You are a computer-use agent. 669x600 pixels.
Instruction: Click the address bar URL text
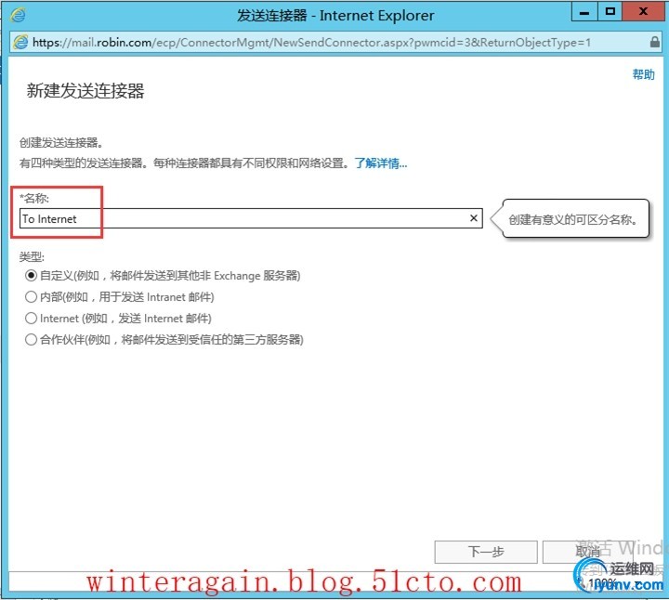pyautogui.click(x=311, y=42)
